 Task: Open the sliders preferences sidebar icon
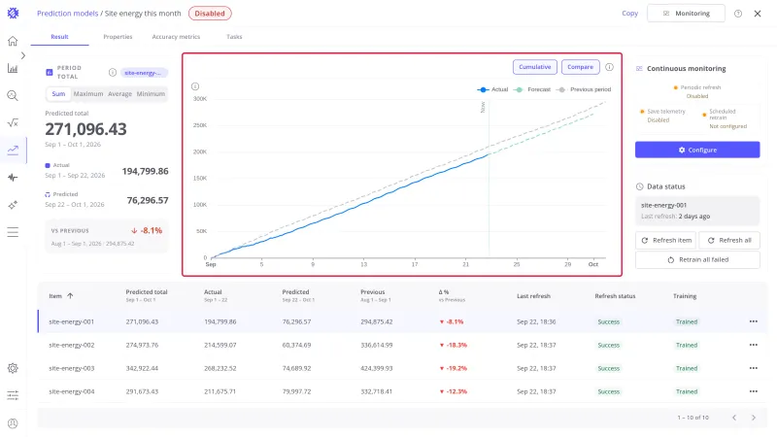pos(13,395)
